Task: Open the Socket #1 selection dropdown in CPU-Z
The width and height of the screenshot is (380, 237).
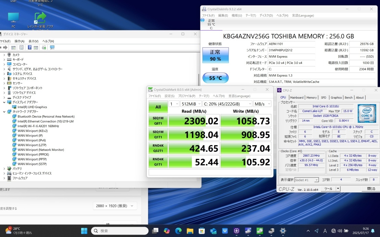Action: point(307,180)
